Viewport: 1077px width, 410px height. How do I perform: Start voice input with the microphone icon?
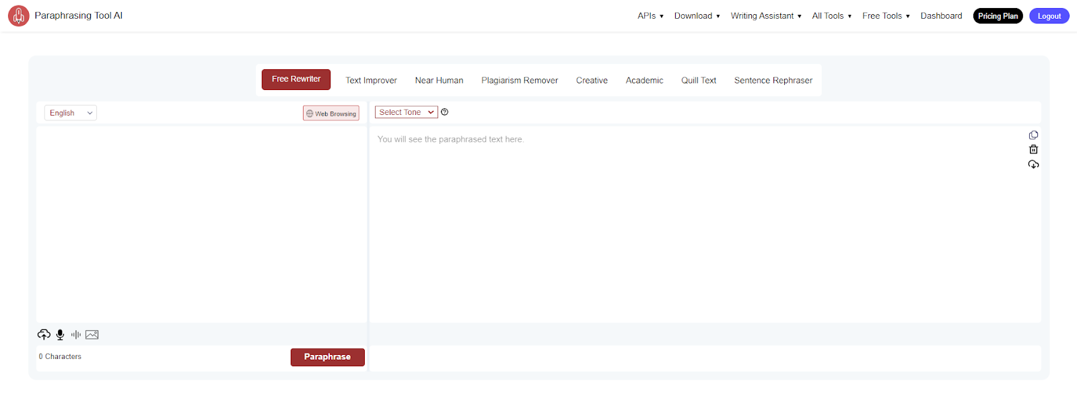[x=60, y=334]
